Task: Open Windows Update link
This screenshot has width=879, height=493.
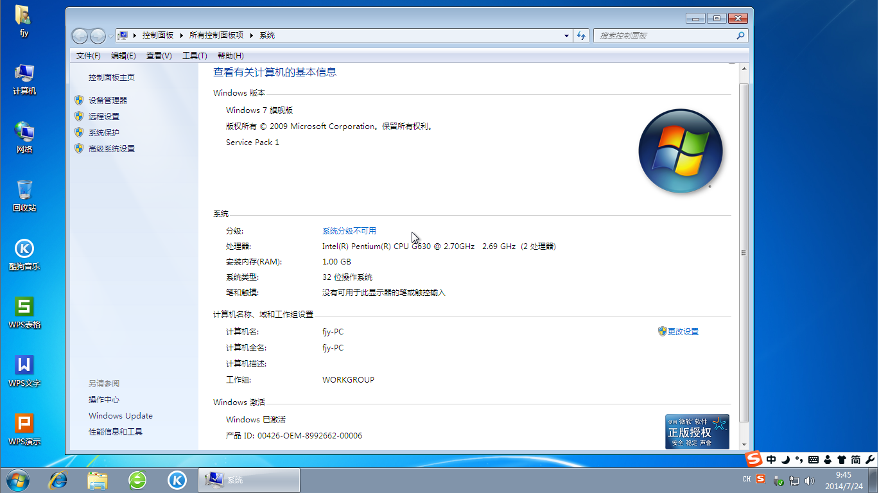Action: click(x=121, y=416)
